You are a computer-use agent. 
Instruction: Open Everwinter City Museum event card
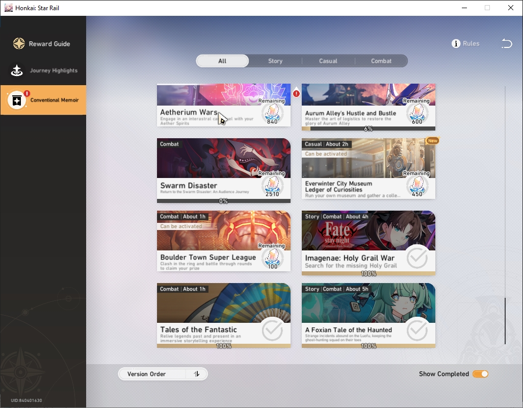tap(368, 168)
